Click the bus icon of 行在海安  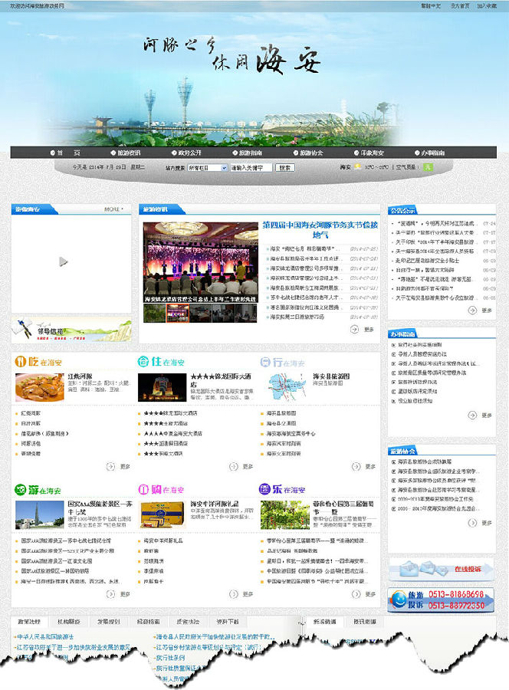[264, 362]
